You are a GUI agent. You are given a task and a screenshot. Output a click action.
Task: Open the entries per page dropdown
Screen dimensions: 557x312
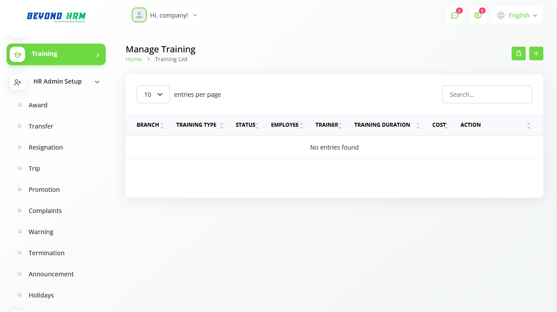[153, 95]
